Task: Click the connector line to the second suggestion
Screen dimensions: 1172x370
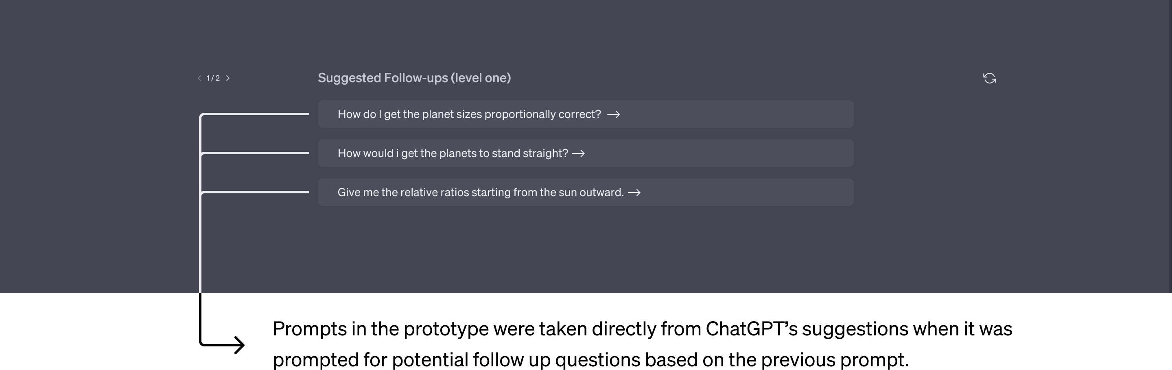Action: click(x=255, y=153)
